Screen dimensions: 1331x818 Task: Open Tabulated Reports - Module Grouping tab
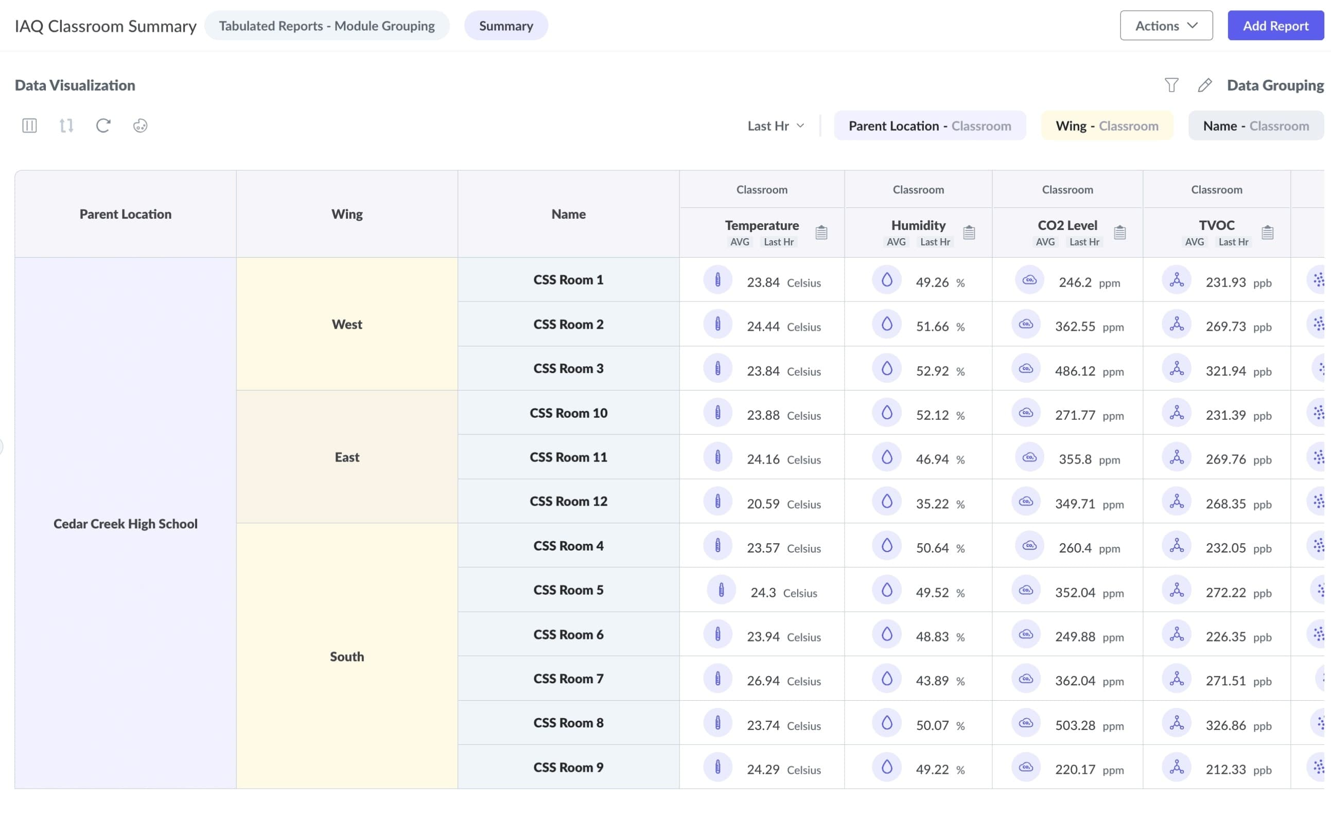click(326, 25)
